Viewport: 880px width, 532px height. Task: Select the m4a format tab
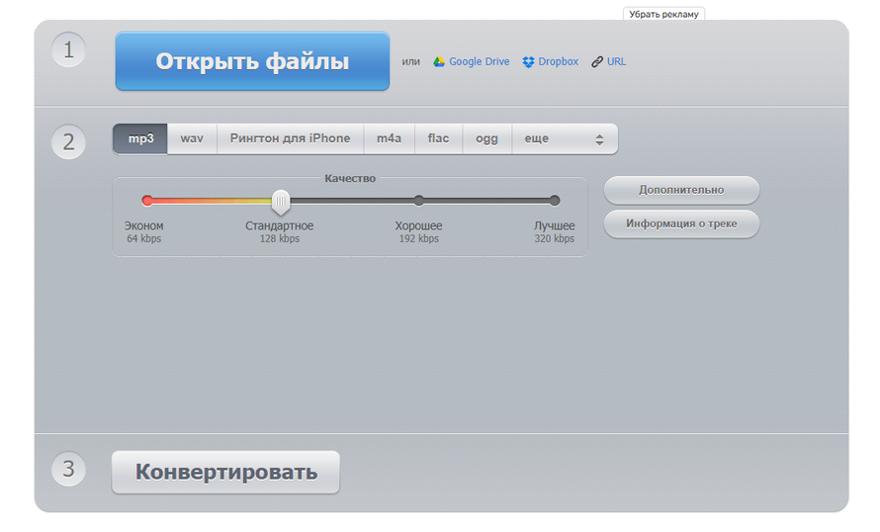(389, 138)
